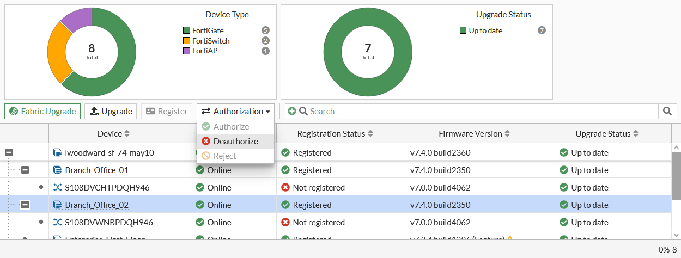The image size is (681, 258).
Task: Click the FortiGate icon beside lwoodward-sf-74-may10
Action: click(x=57, y=152)
